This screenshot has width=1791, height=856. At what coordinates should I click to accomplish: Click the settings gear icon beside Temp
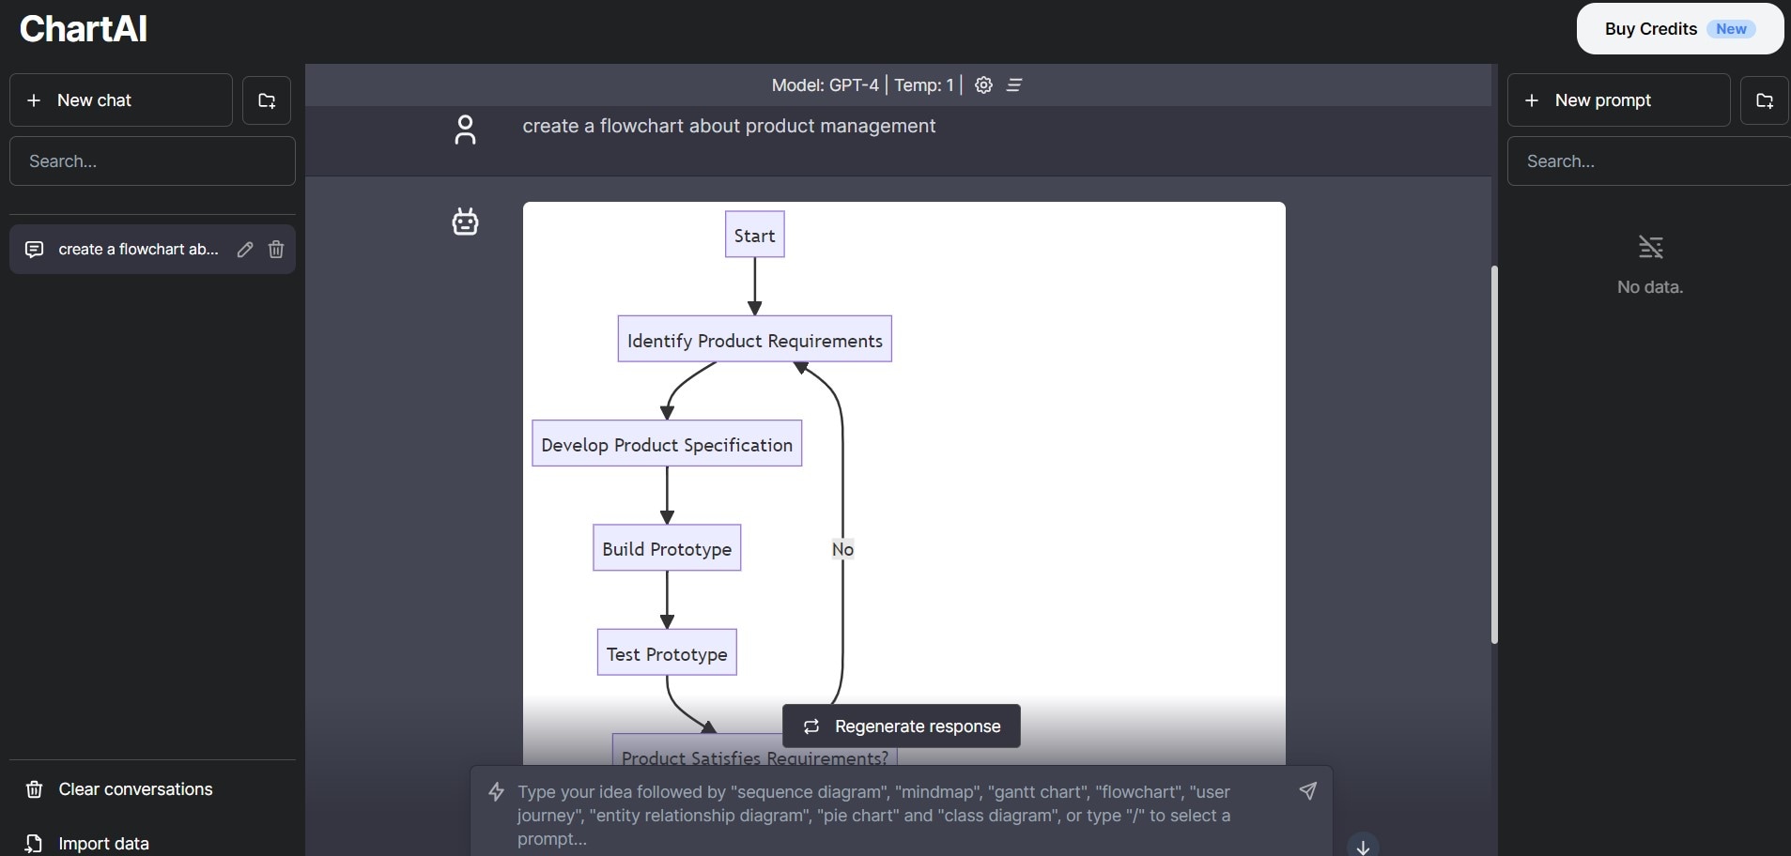pyautogui.click(x=983, y=85)
